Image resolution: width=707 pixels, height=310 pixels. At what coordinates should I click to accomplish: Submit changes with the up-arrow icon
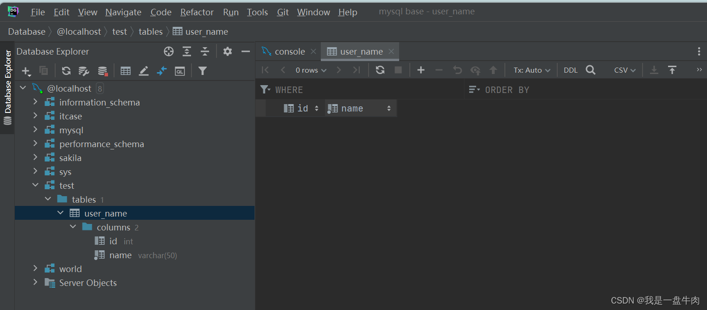click(x=493, y=70)
